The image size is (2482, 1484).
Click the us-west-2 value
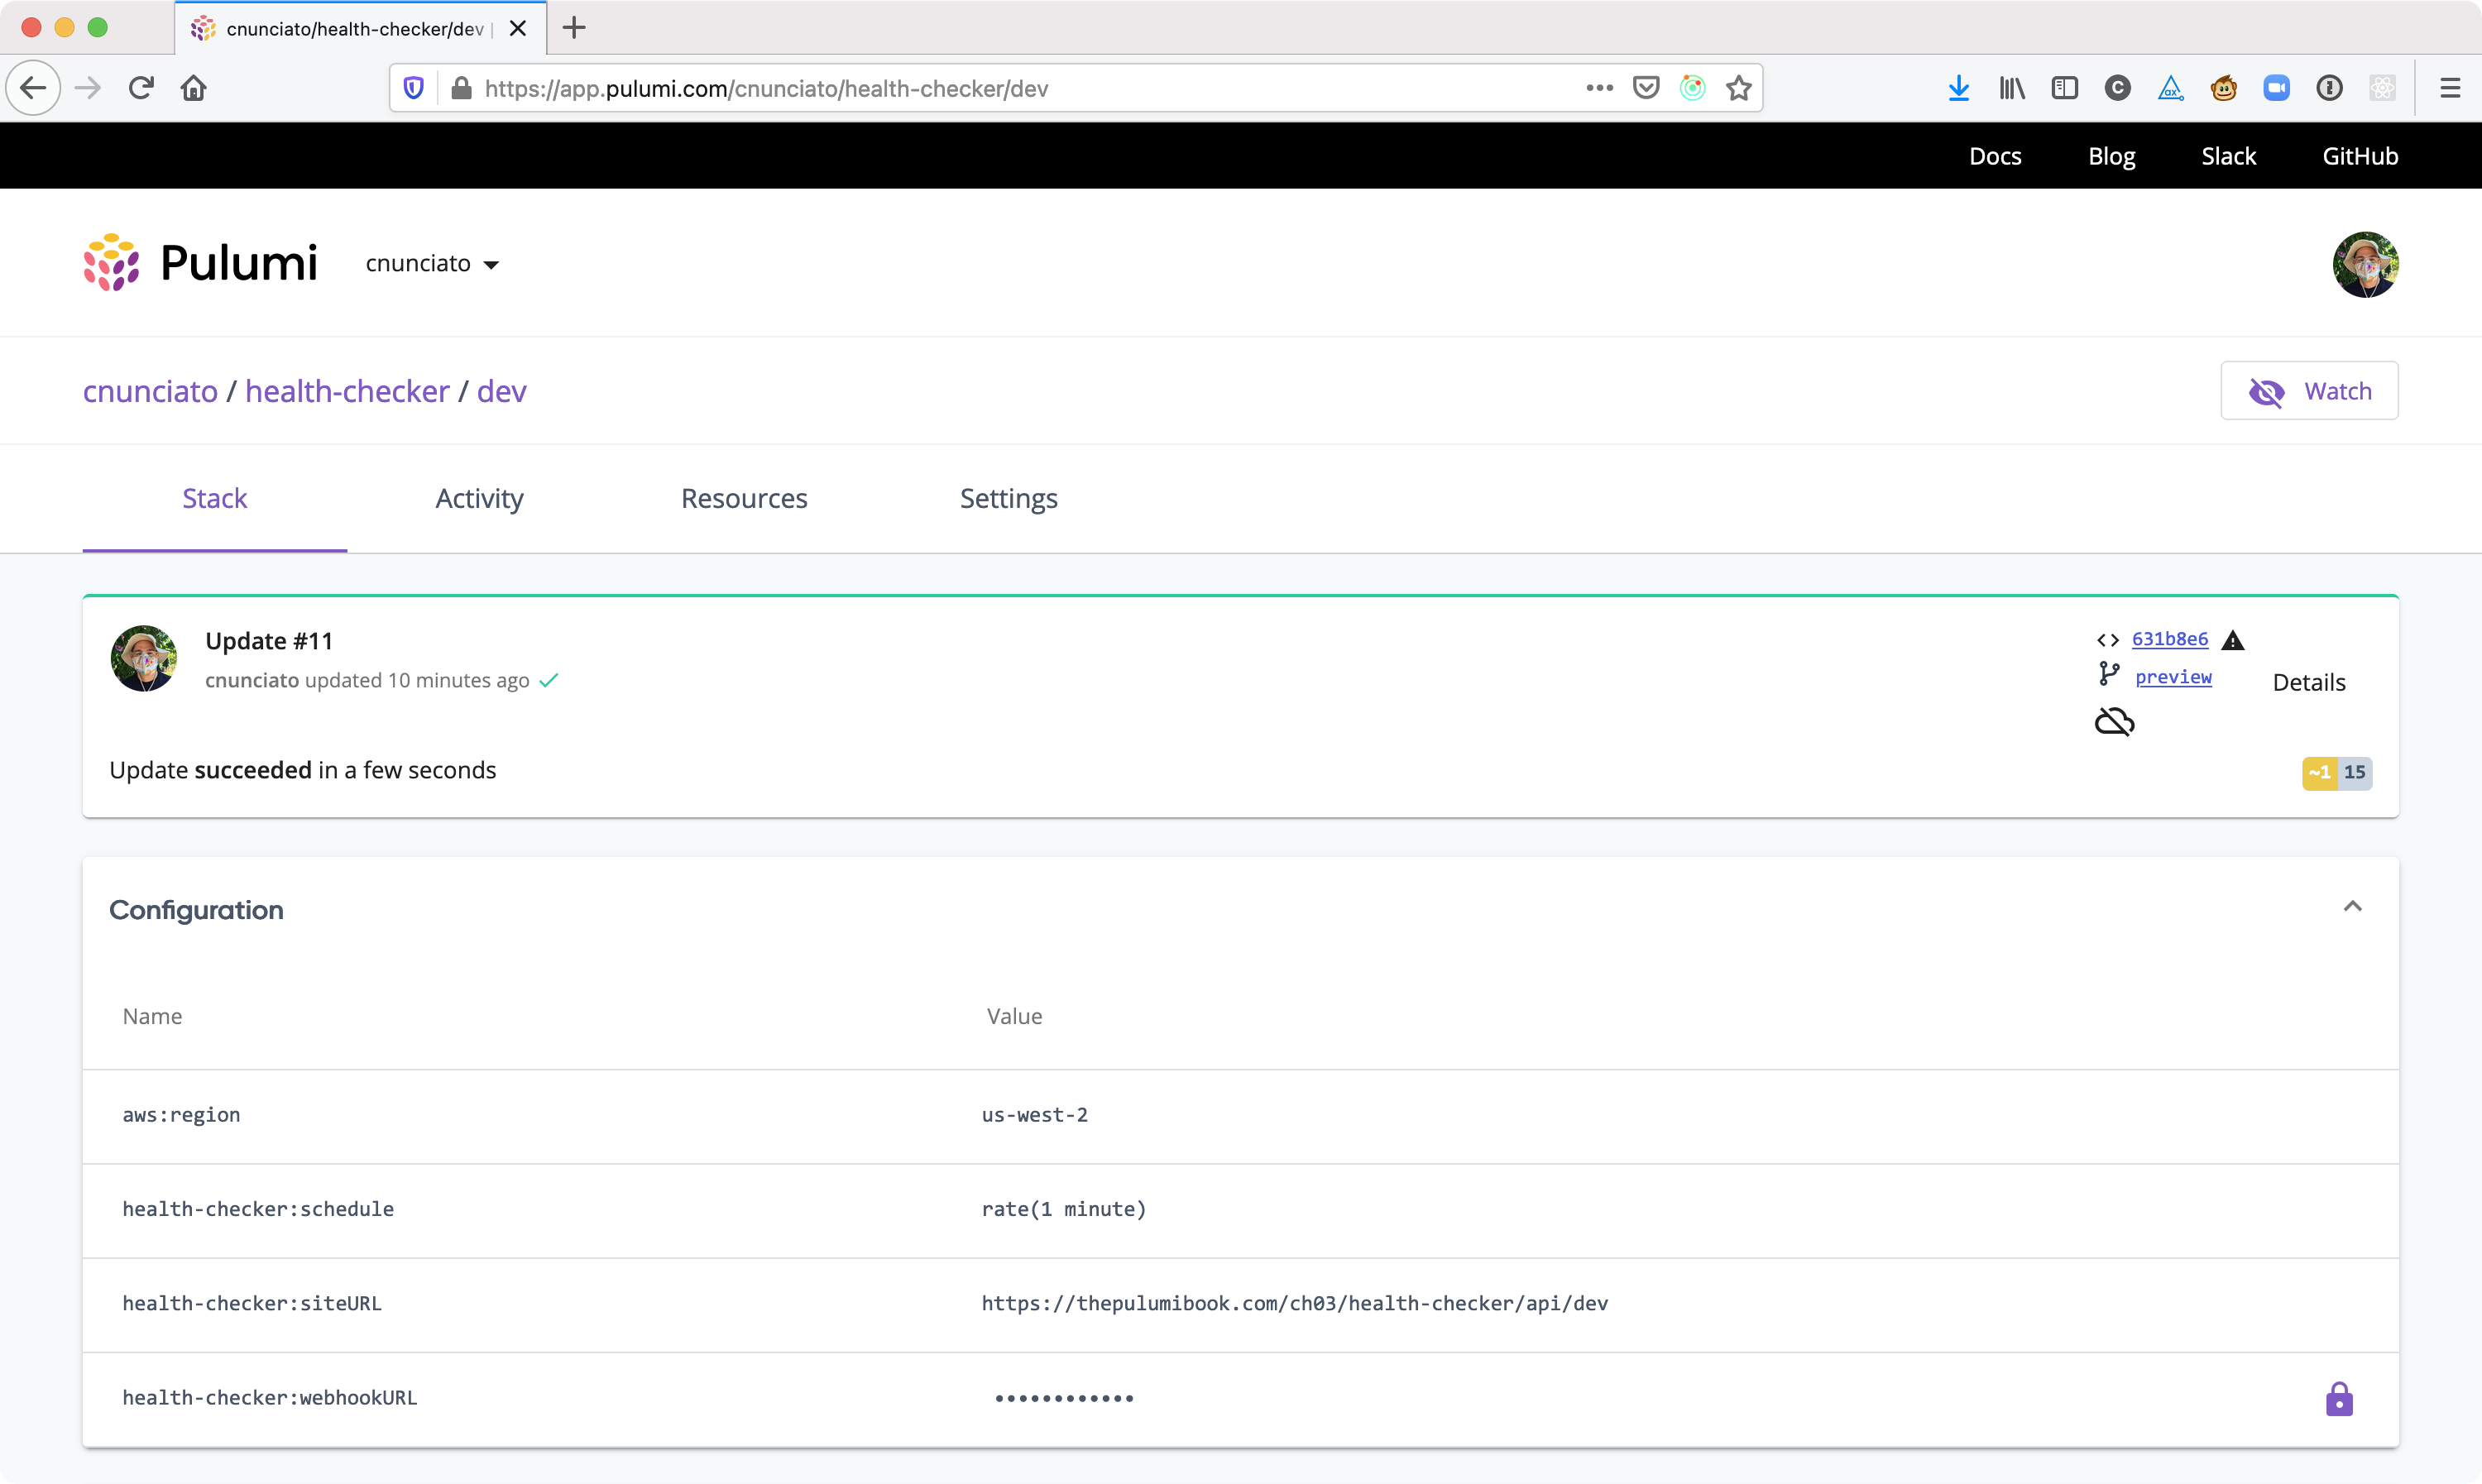[1034, 1115]
